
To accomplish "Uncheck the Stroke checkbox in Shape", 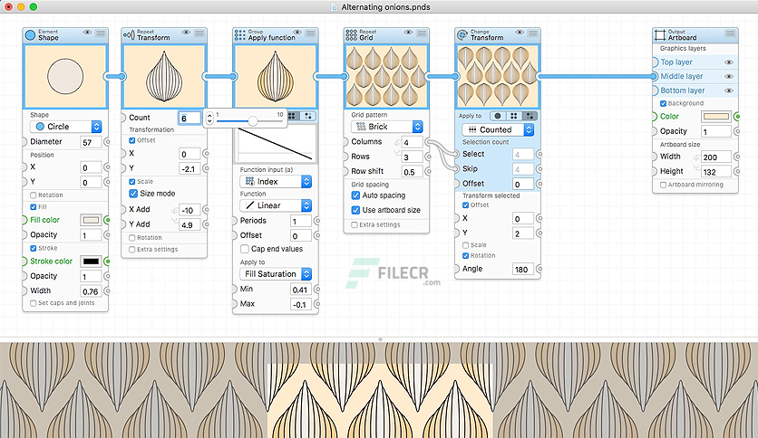I will click(34, 249).
